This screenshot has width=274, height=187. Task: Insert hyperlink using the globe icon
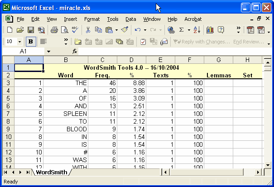[171, 30]
